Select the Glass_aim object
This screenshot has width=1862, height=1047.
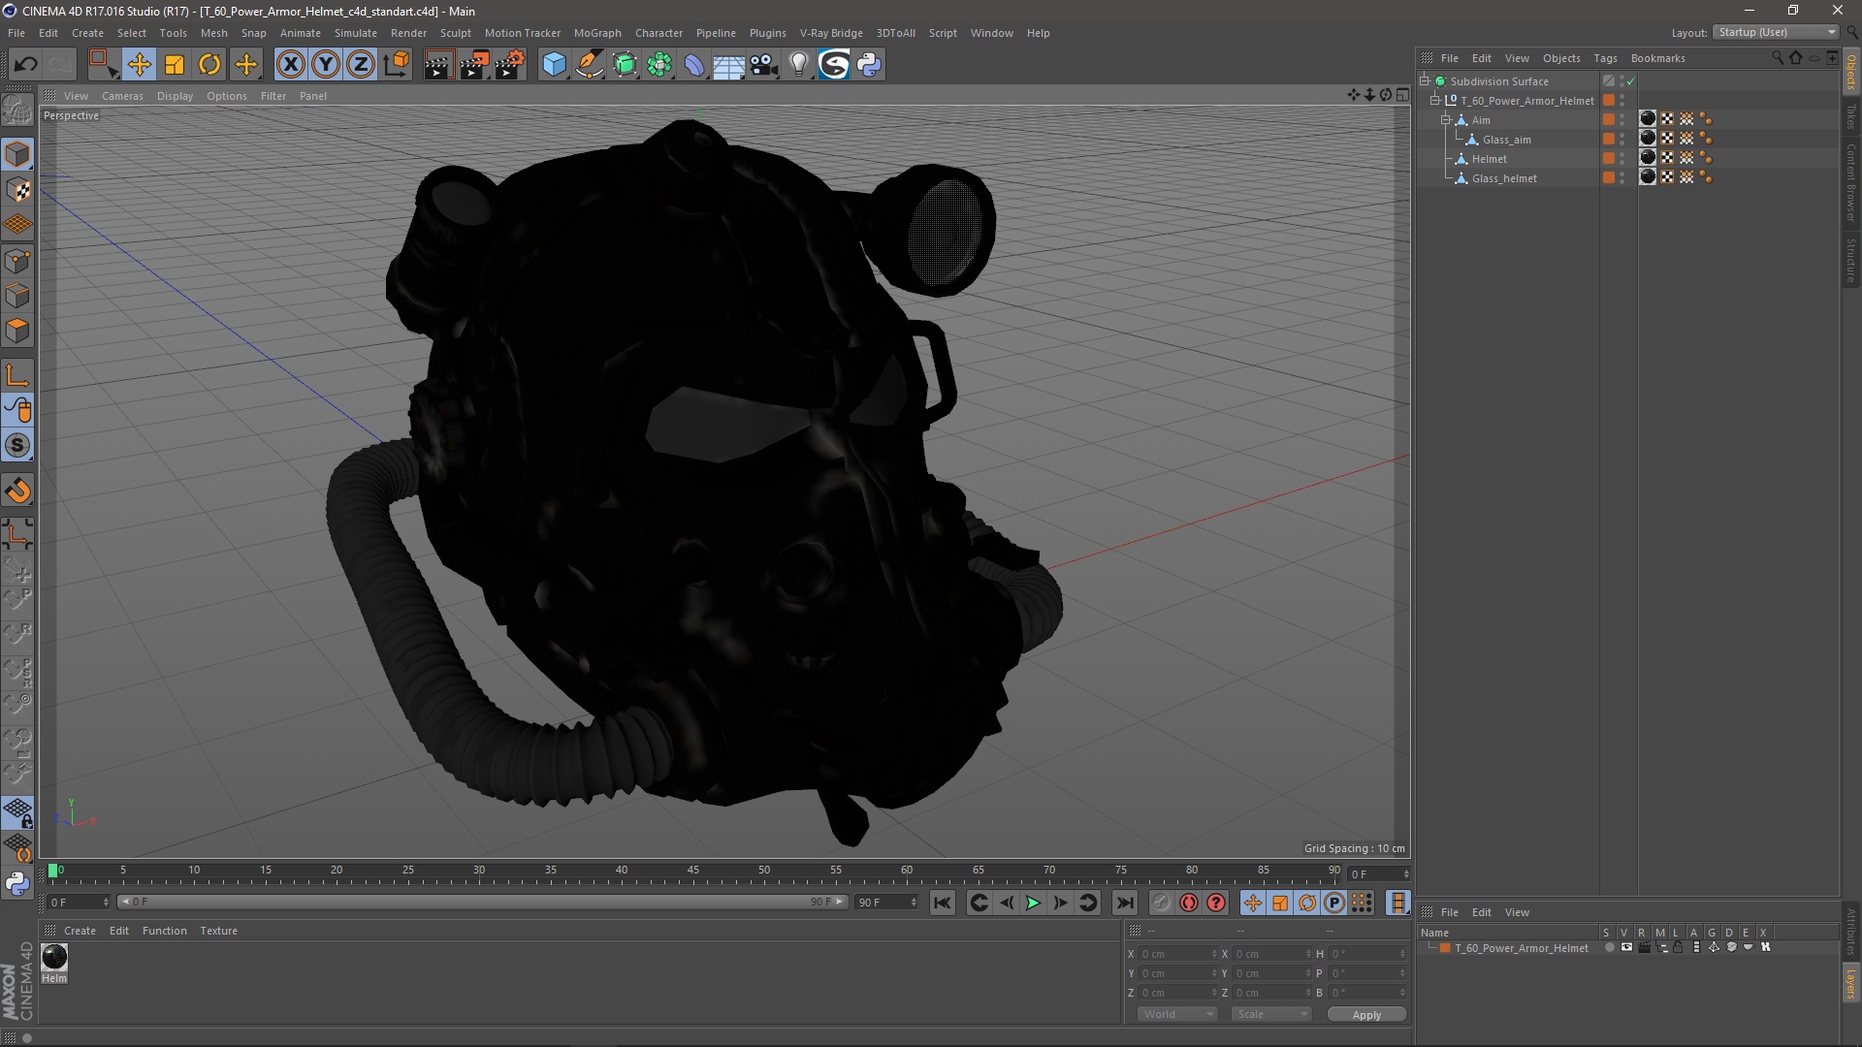pos(1506,140)
